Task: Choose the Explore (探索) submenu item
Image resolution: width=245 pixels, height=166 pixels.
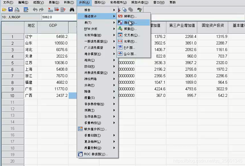Action: (134, 29)
